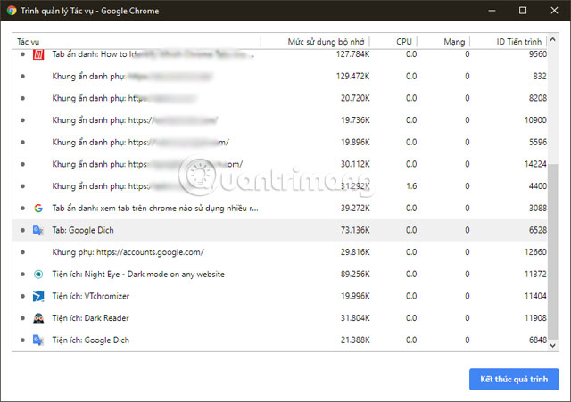The image size is (571, 402).
Task: Click process ID 4400
Action: tap(537, 186)
